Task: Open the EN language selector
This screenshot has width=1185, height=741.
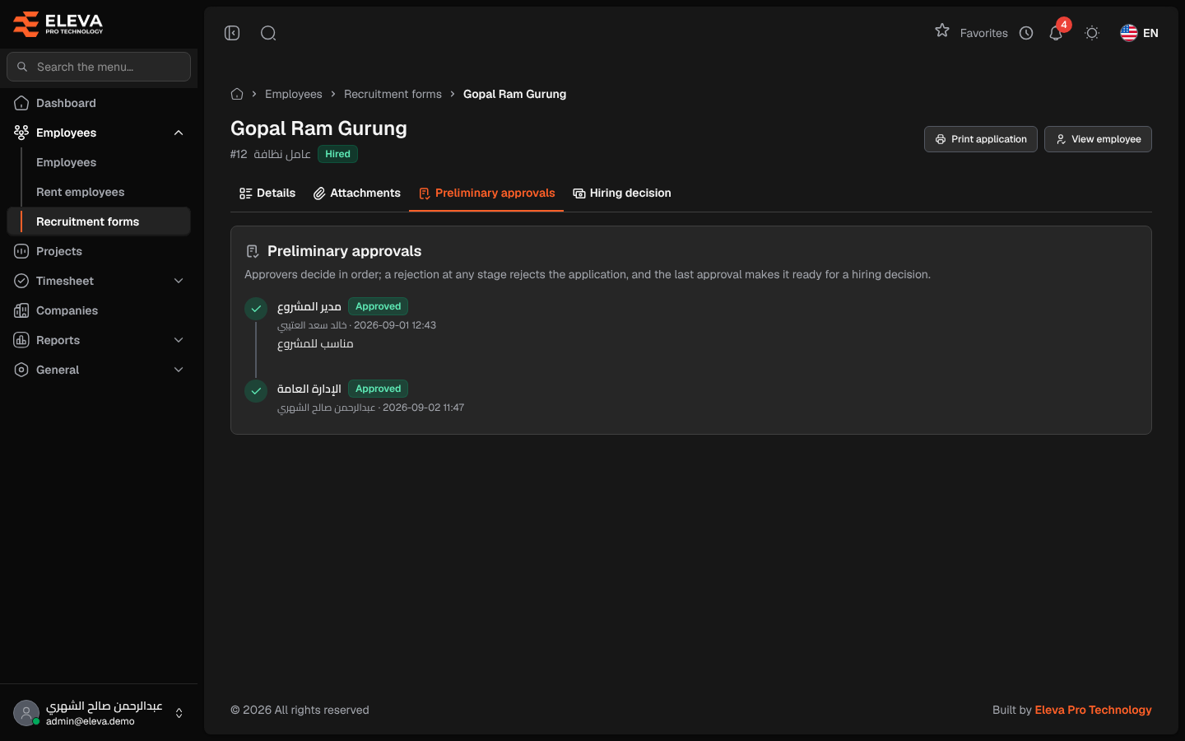Action: click(x=1140, y=33)
